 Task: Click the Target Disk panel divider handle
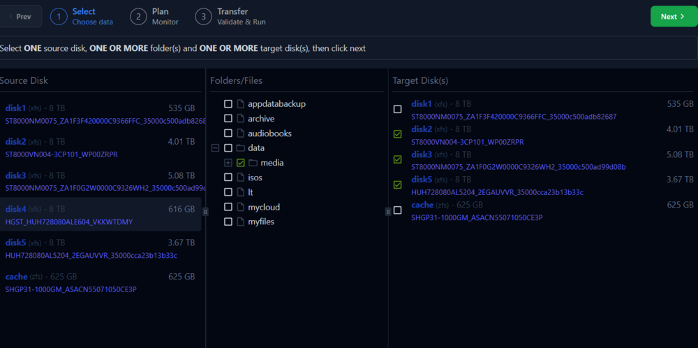[x=387, y=212]
